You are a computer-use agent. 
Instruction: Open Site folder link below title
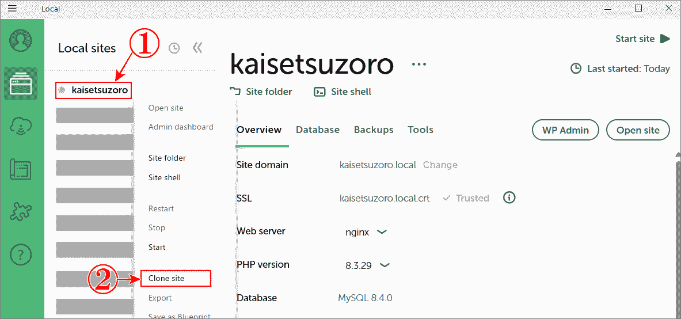click(x=261, y=92)
